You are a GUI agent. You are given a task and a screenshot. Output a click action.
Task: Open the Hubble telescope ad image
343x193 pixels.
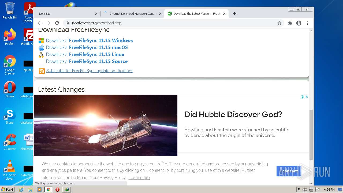tap(106, 125)
